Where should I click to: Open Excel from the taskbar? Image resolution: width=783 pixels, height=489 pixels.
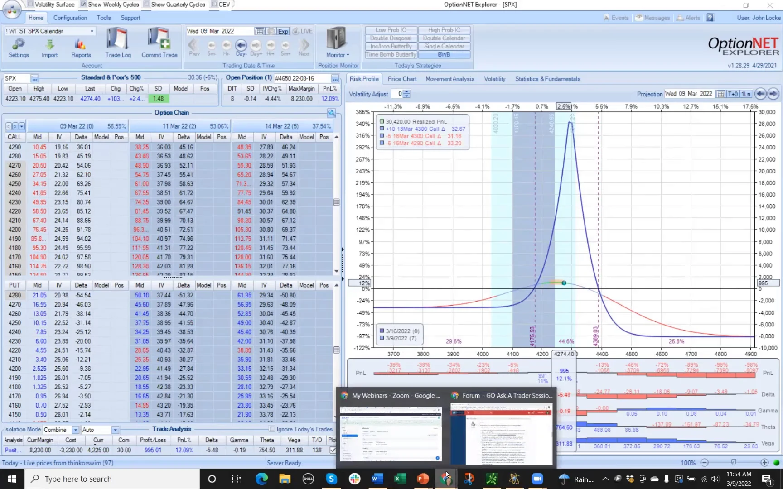(x=400, y=479)
